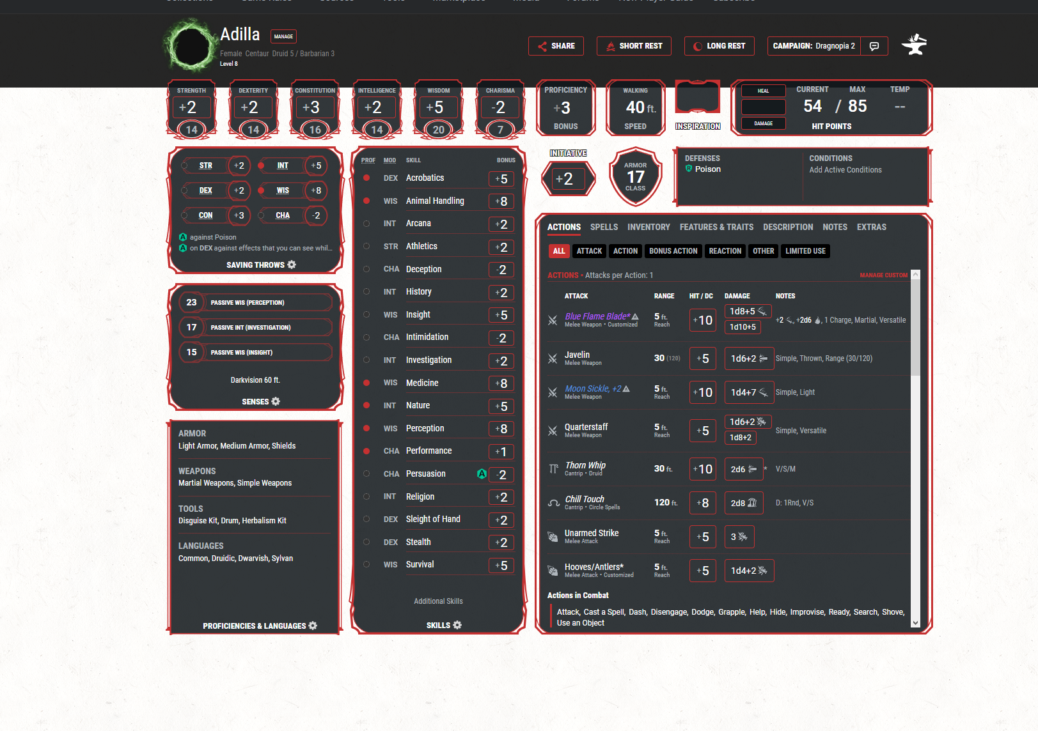Click the Saving Throws gear icon
The width and height of the screenshot is (1038, 731).
pyautogui.click(x=292, y=265)
